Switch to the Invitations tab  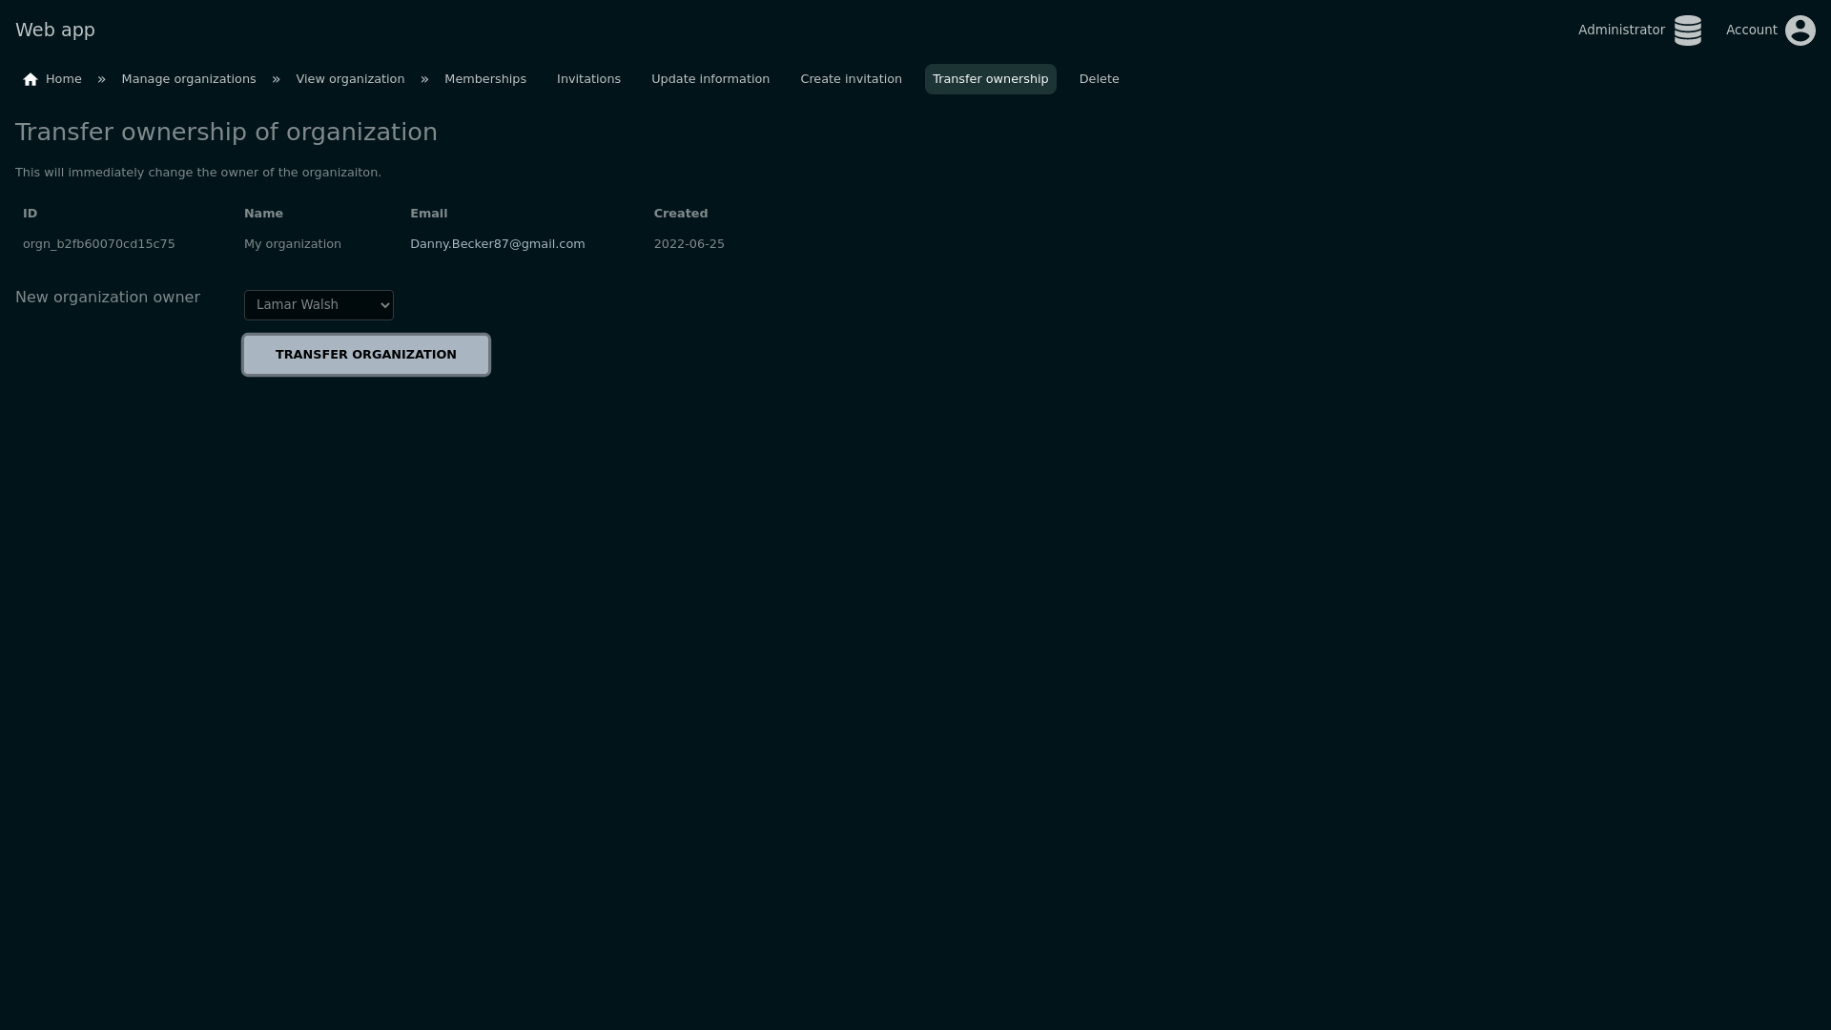588,79
